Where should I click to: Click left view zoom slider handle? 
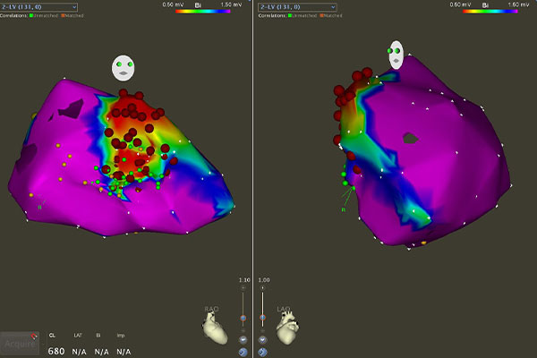point(243,318)
